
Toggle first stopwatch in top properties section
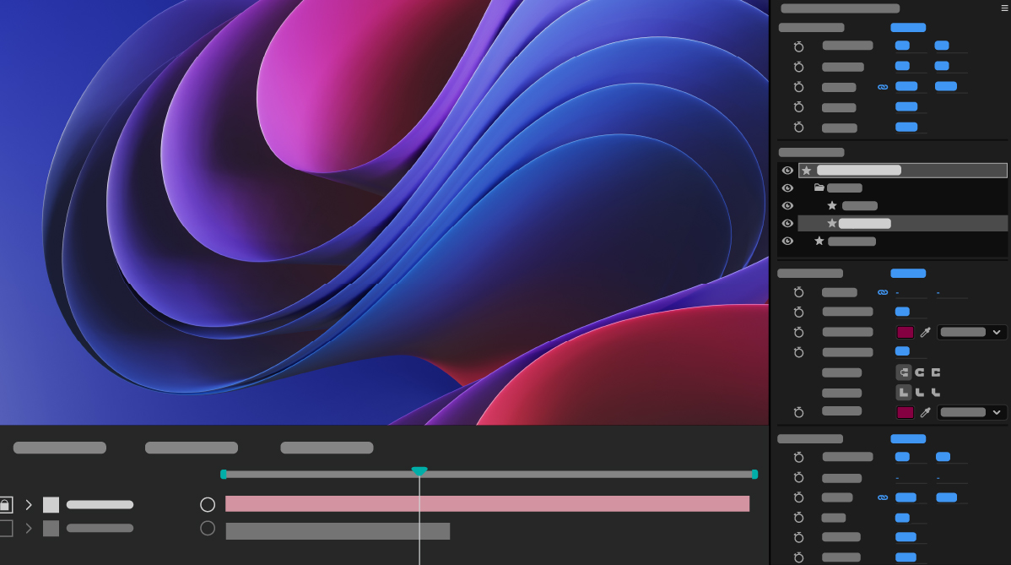pos(798,46)
